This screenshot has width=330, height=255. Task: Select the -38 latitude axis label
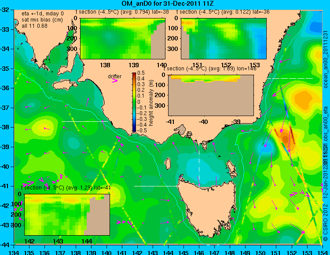(x=6, y=127)
